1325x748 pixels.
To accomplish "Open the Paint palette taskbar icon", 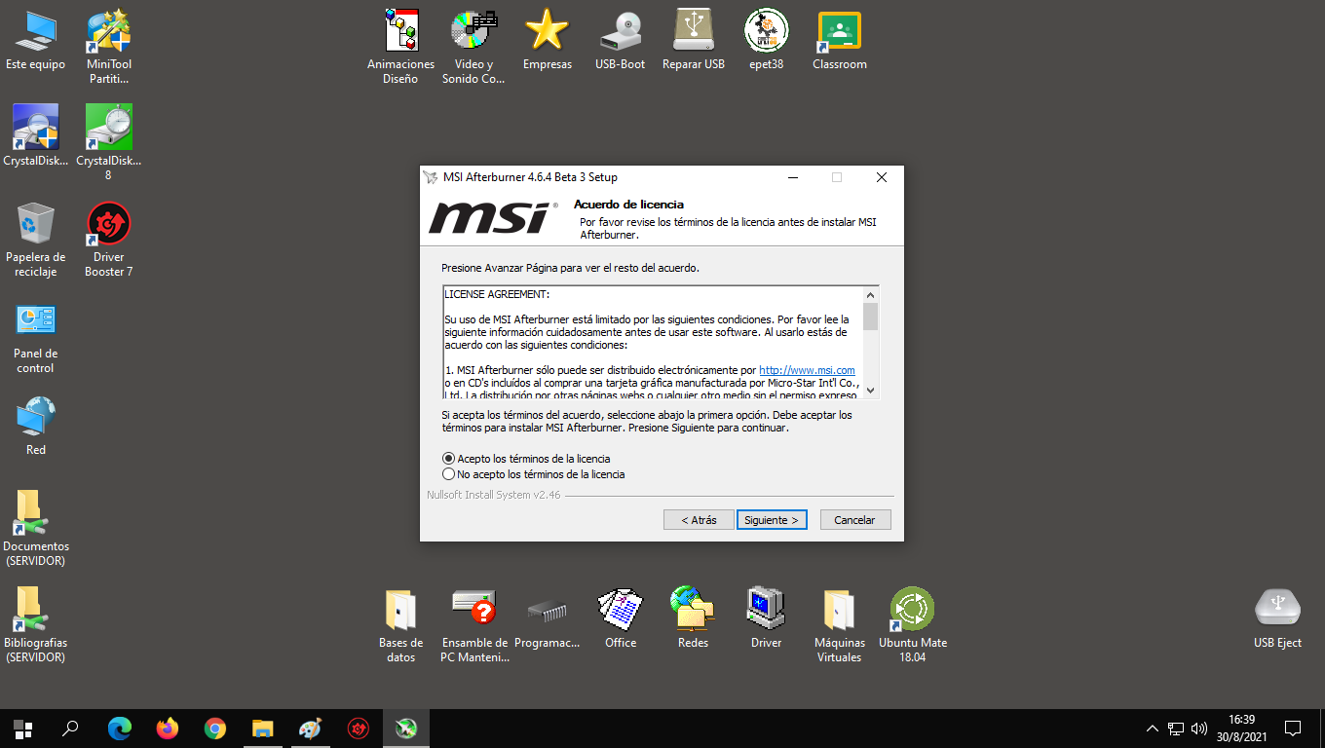I will coord(310,729).
